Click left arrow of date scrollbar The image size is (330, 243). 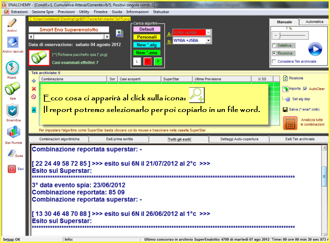pos(31,37)
